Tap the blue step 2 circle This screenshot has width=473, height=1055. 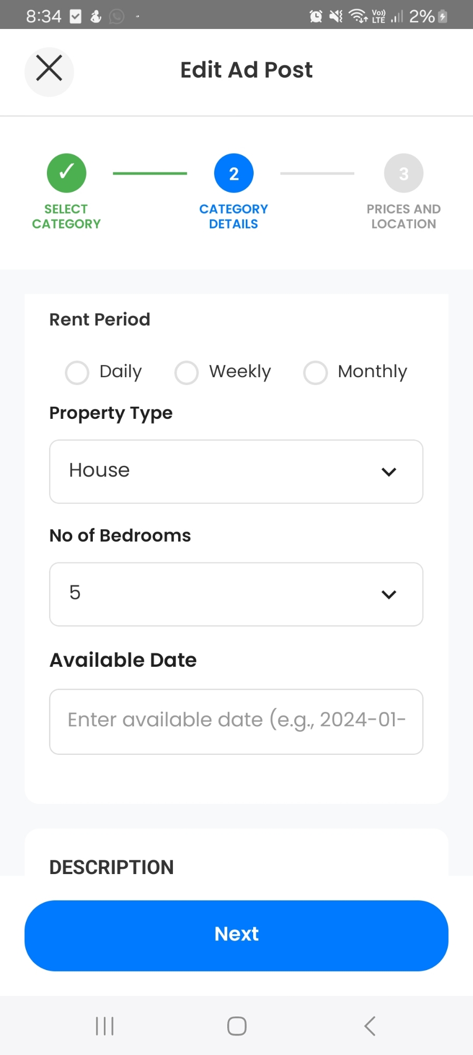pos(234,173)
